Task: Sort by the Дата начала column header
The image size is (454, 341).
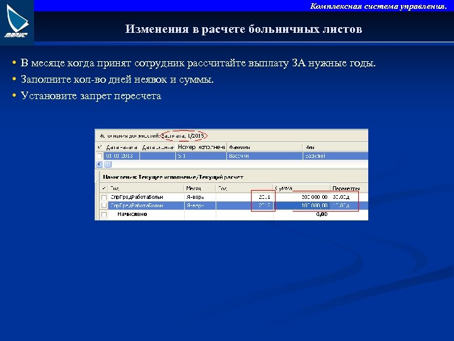Action: pos(122,147)
